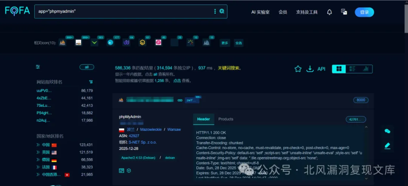Expand the 中国 country entry
The height and width of the screenshot is (186, 408).
(38, 145)
